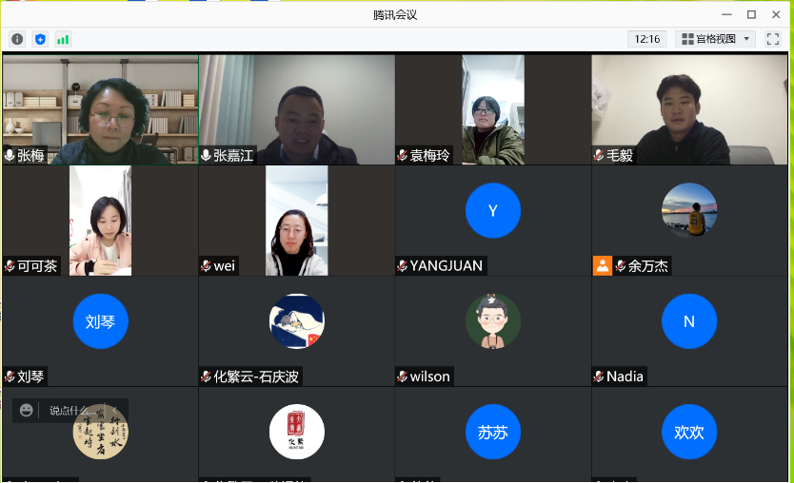Viewport: 794px width, 483px height.
Task: Select the wei video tile
Action: tap(297, 221)
